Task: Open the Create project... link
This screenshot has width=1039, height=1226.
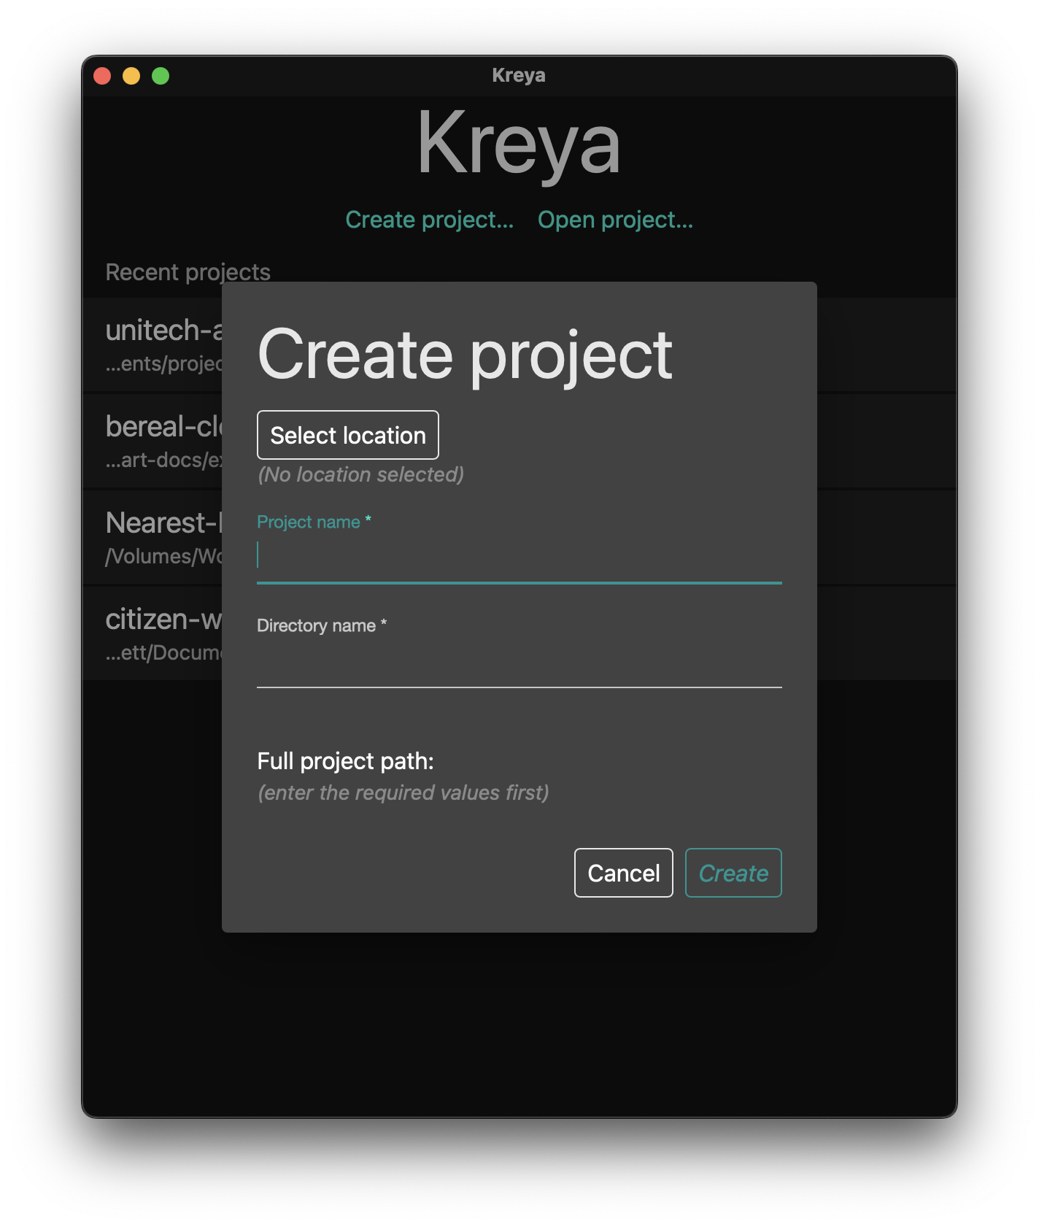Action: pos(429,220)
